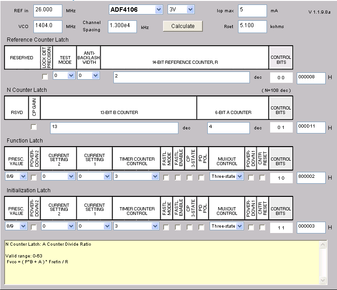
Task: Toggle the Lock Detect Precision checkbox
Action: (x=45, y=76)
